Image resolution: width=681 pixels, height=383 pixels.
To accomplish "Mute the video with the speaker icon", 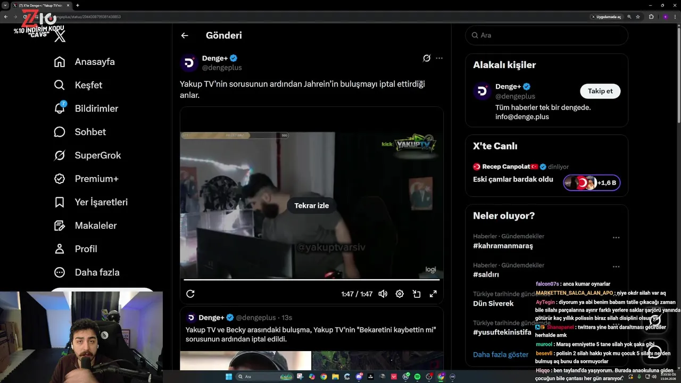I will [x=383, y=294].
